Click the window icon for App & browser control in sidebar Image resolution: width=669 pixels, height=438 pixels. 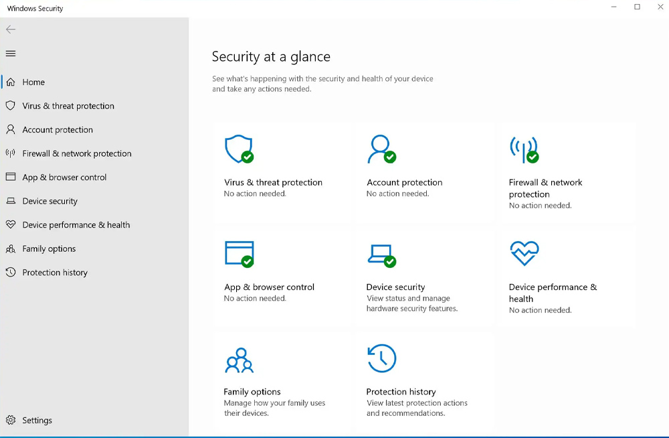[x=11, y=177]
